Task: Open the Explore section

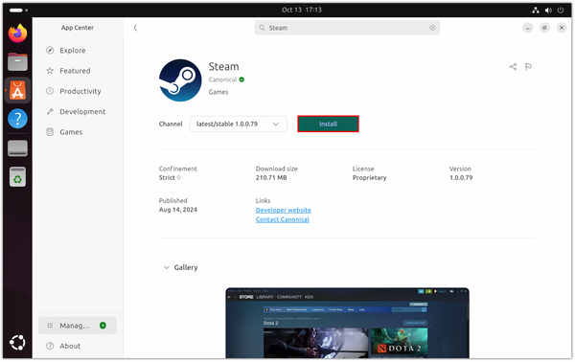Action: (x=78, y=51)
